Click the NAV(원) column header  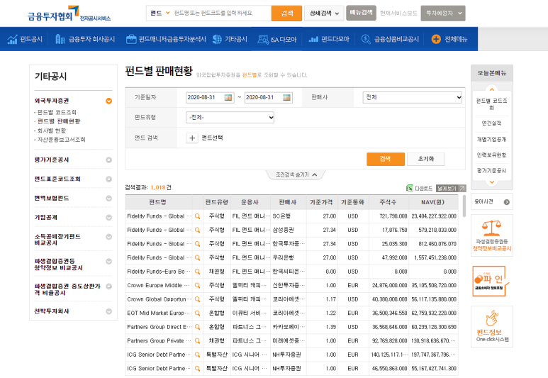click(x=432, y=202)
